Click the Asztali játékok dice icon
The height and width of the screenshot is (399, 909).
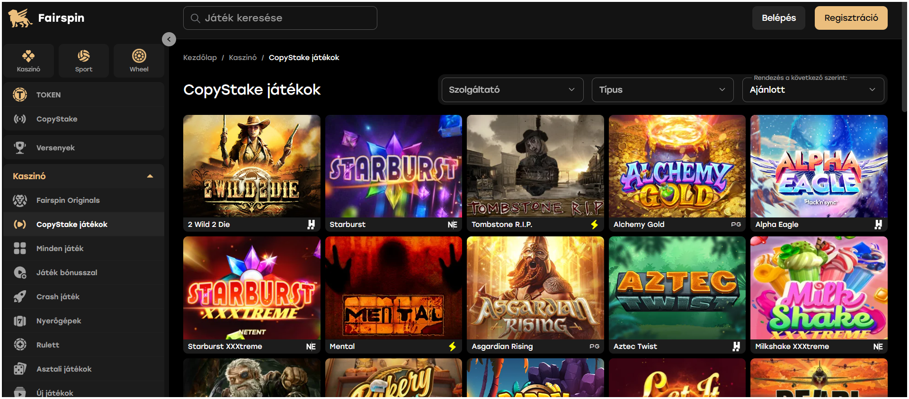click(x=20, y=369)
